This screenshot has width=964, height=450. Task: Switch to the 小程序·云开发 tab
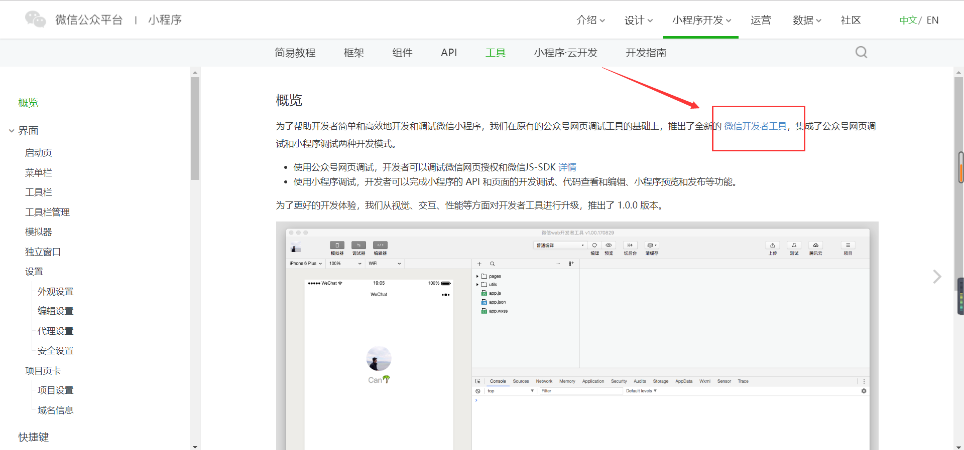tap(566, 53)
